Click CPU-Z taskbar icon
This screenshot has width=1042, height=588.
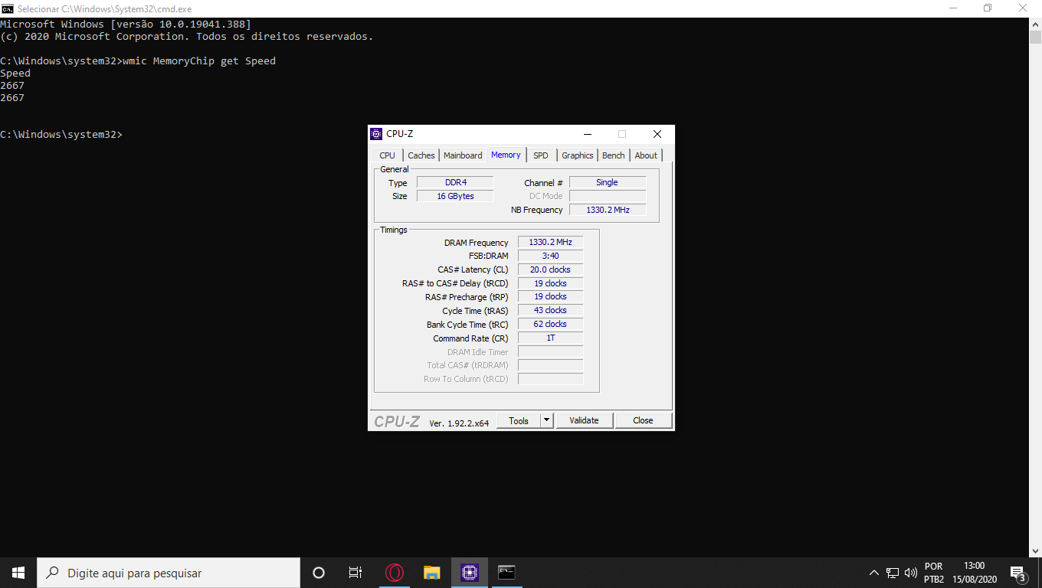point(470,573)
